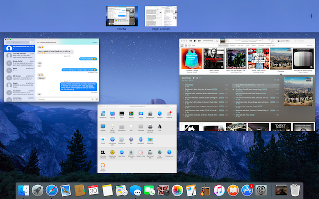Add a new desktop with plus button
The width and height of the screenshot is (319, 199).
tap(311, 16)
